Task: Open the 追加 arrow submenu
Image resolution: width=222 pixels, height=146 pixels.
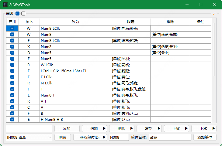Action: 104,129
